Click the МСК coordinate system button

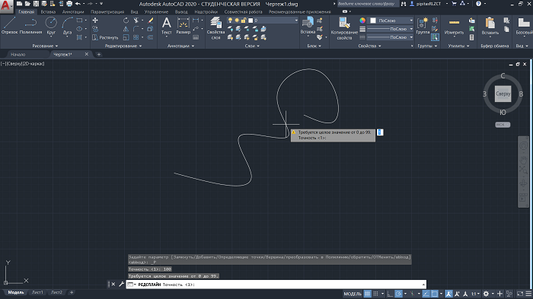tap(503, 125)
